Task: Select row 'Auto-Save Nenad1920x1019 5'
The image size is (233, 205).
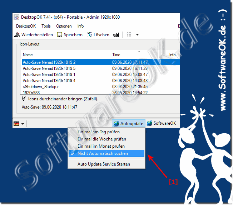Action: point(101,68)
